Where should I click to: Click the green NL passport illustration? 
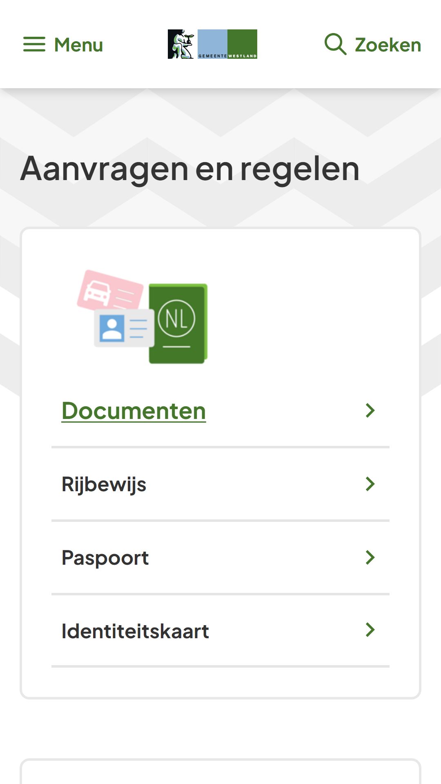178,323
